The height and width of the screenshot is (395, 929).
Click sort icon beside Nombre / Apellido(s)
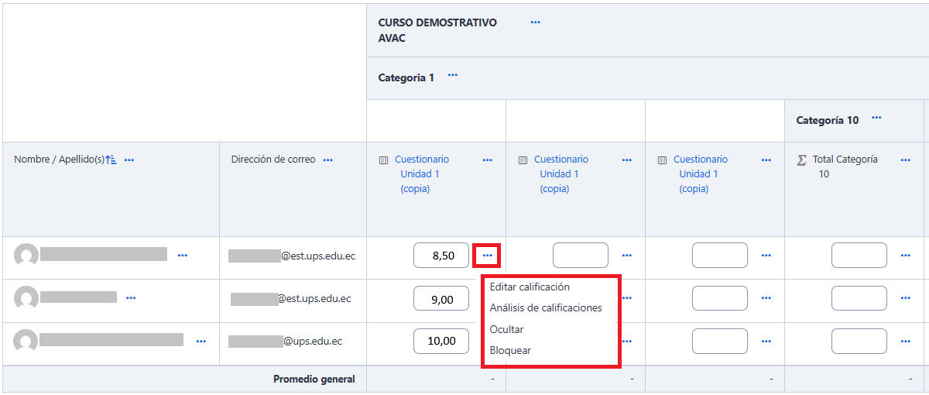111,160
